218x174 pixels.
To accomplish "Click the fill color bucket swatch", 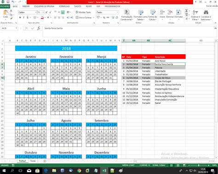I will click(x=42, y=17).
